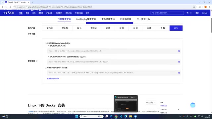Switch the site language to EN
The height and width of the screenshot is (119, 212).
click(190, 13)
